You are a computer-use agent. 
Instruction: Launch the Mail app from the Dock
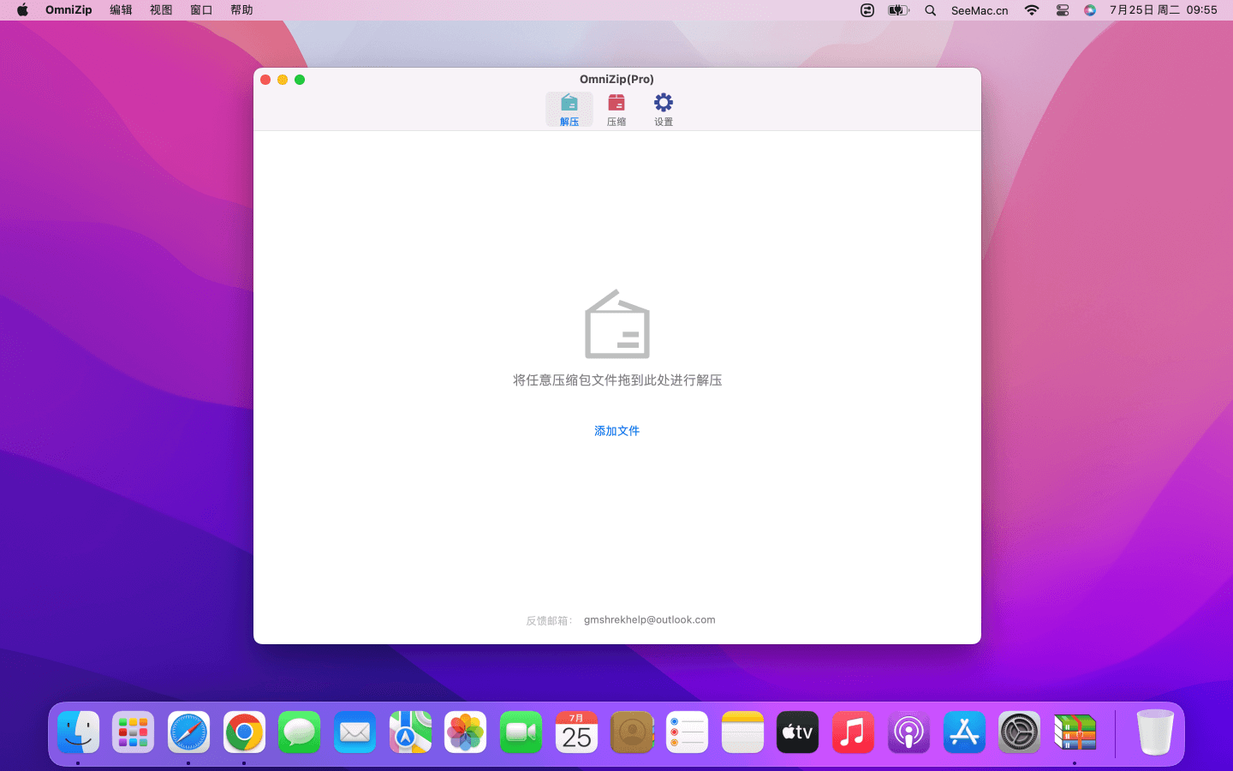354,732
